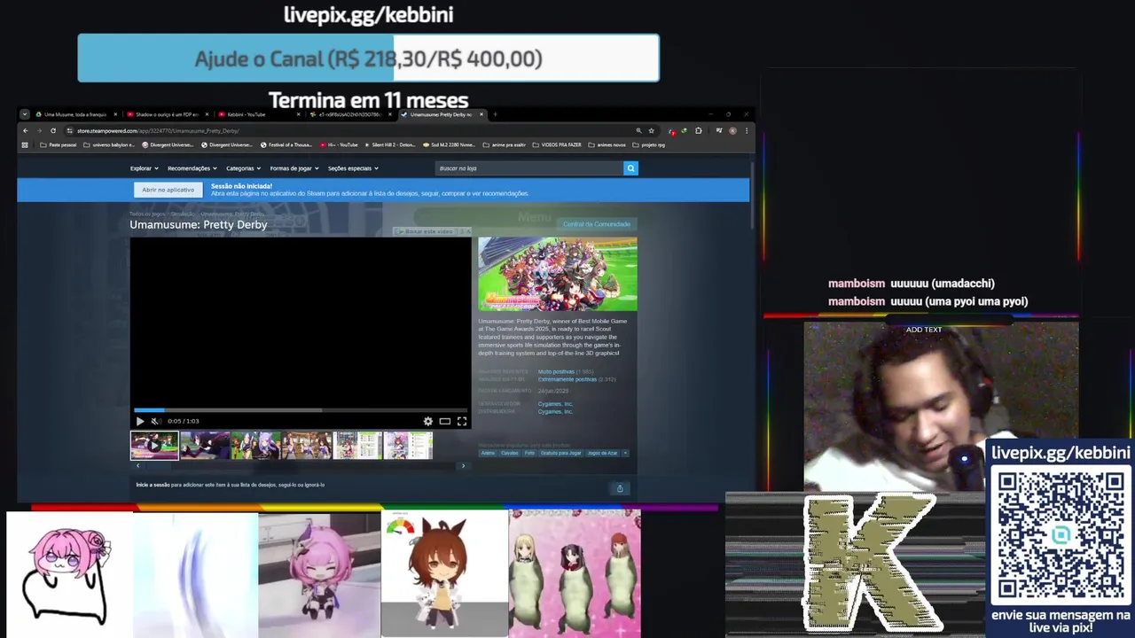
Task: Unmute the Steam trailer video
Action: tap(154, 422)
